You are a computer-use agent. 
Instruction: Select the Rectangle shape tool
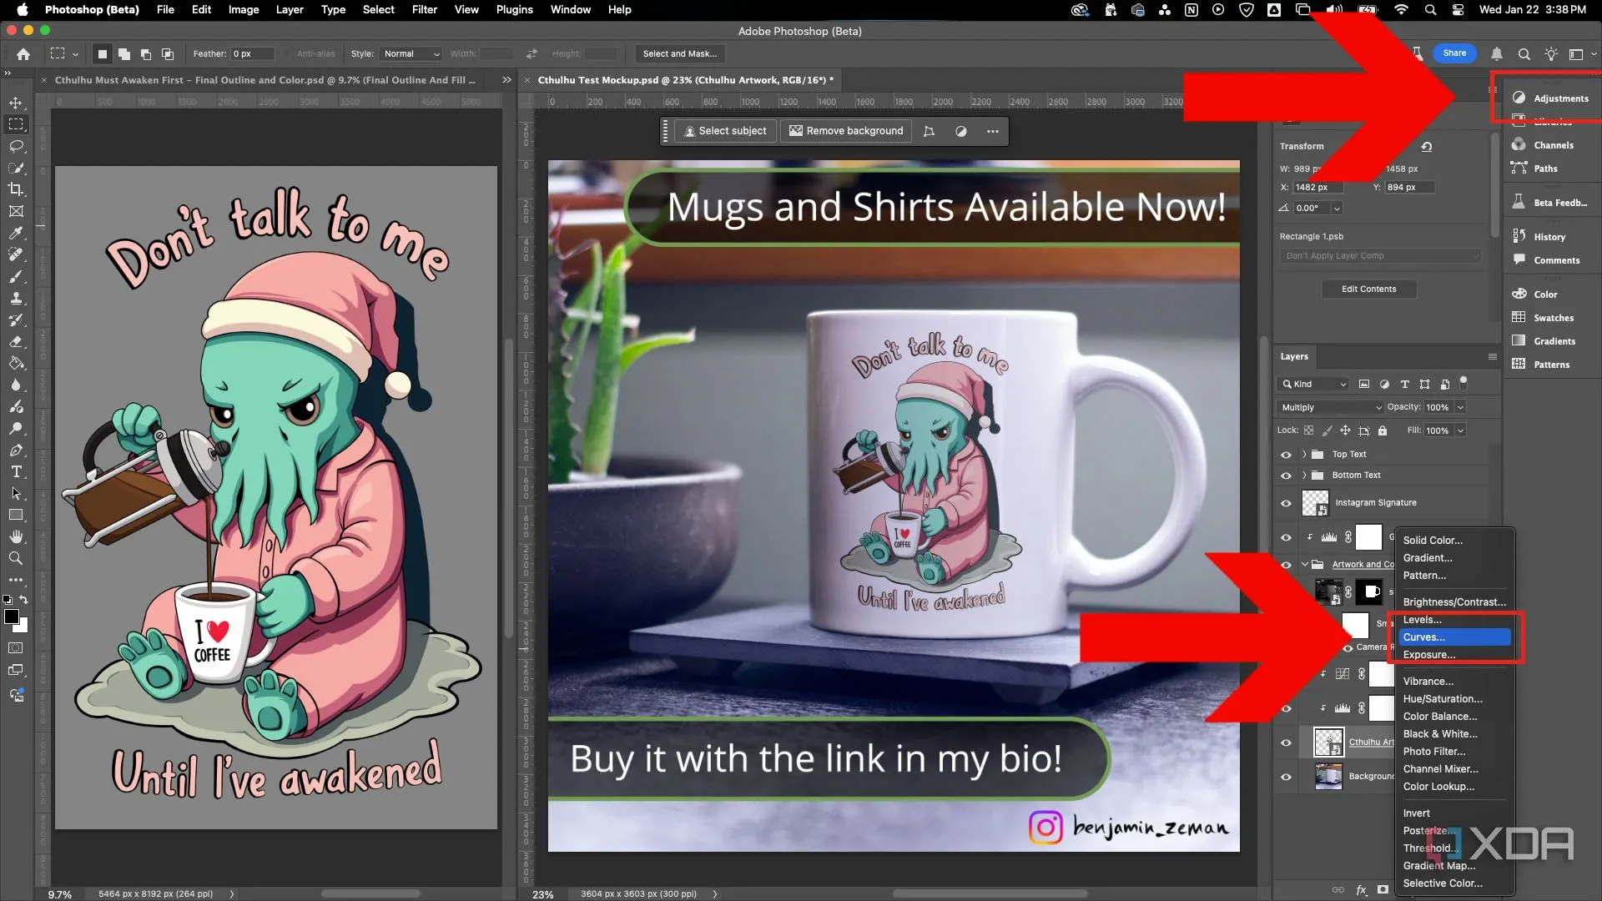[16, 515]
